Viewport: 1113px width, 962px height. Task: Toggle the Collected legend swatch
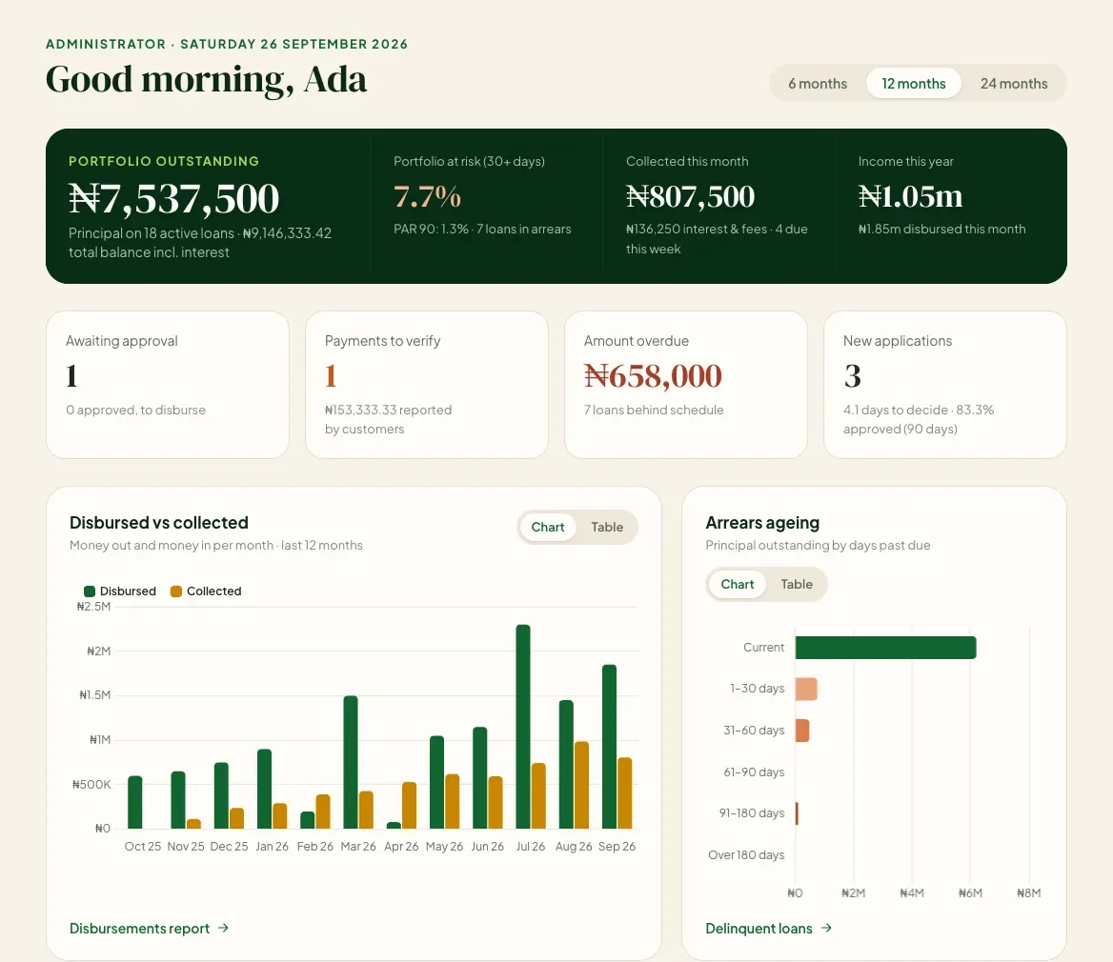[176, 591]
